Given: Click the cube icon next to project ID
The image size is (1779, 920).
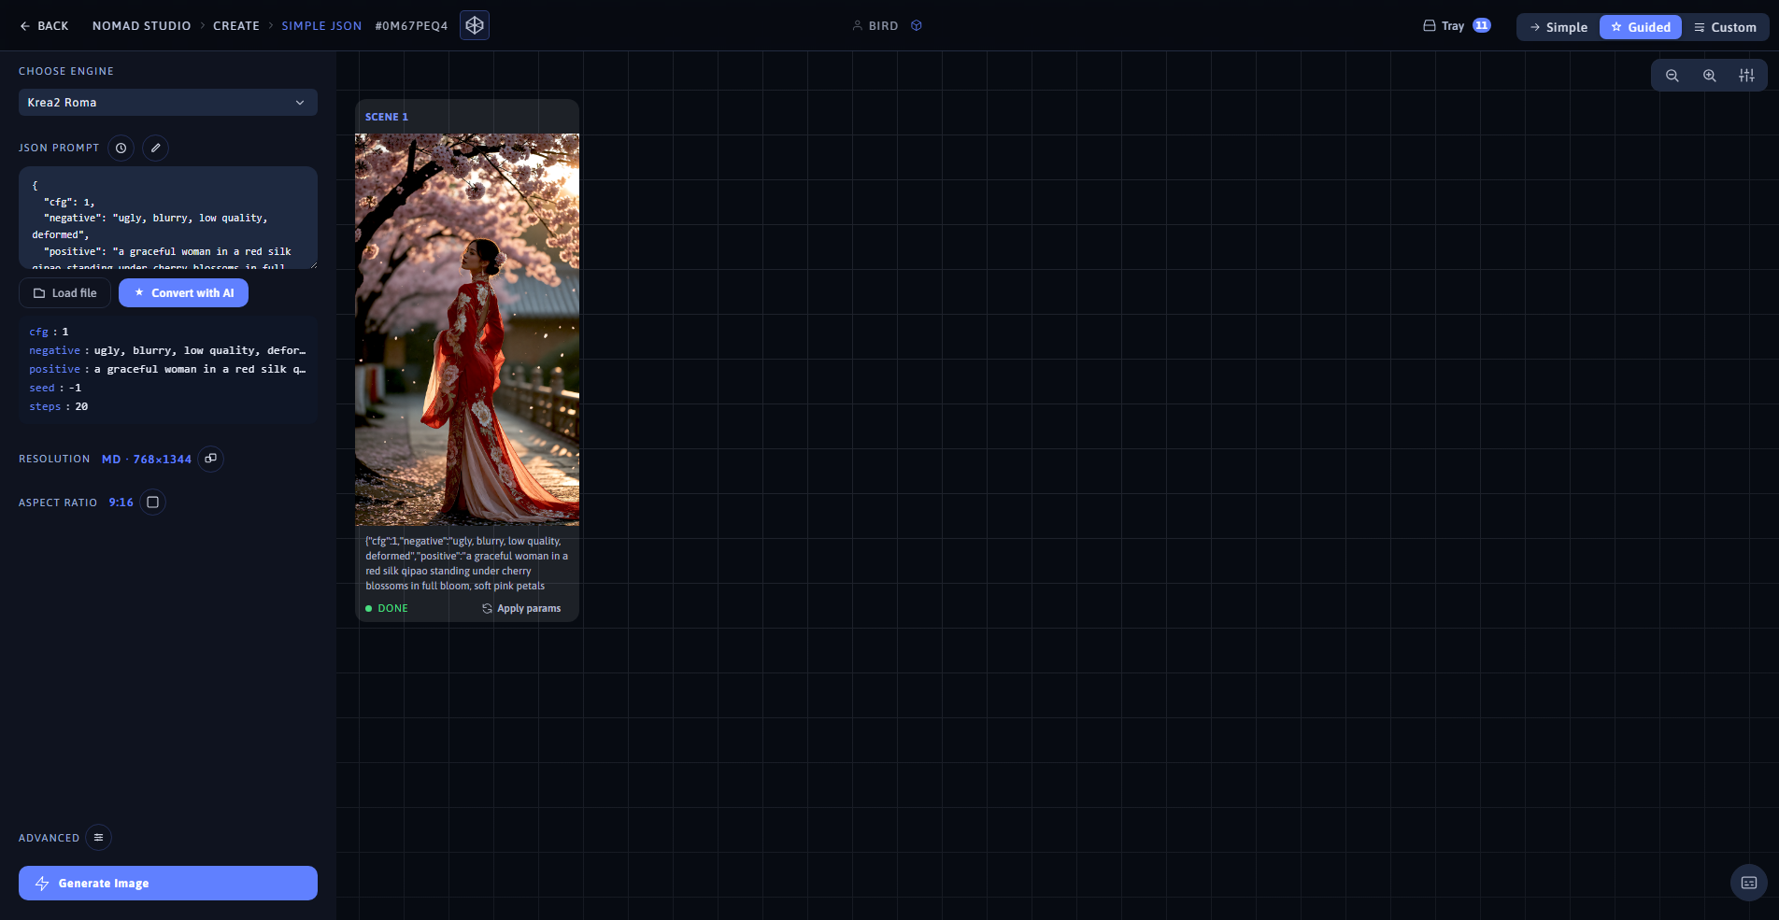Looking at the screenshot, I should pyautogui.click(x=475, y=26).
